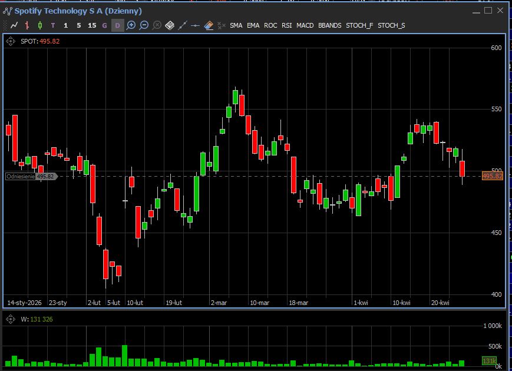512x371 pixels.
Task: Switch to line chart type
Action: 14,25
